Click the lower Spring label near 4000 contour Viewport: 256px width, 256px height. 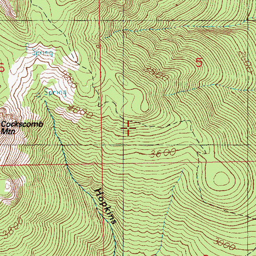click(x=55, y=92)
